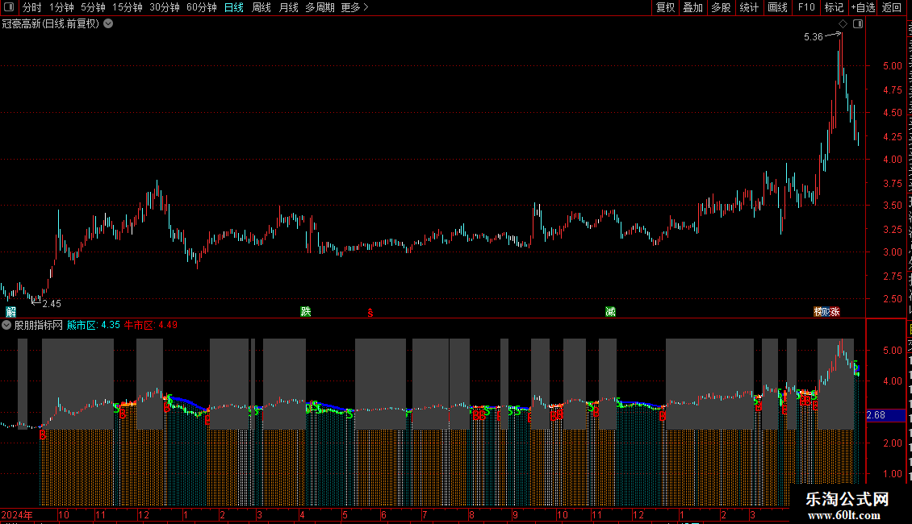This screenshot has height=524, width=912.
Task: Select the 1分钟 period
Action: click(61, 7)
